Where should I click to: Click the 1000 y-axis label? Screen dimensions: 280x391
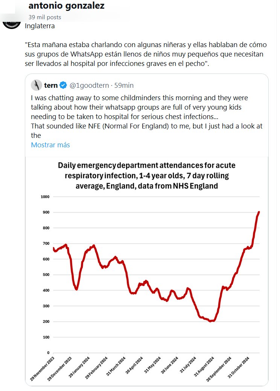coord(45,197)
